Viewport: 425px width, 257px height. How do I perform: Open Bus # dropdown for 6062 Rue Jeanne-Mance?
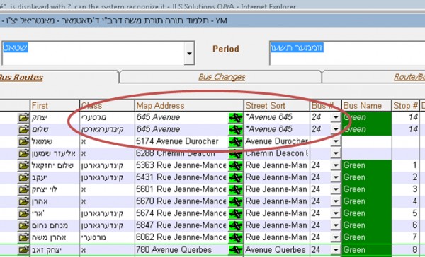point(336,237)
